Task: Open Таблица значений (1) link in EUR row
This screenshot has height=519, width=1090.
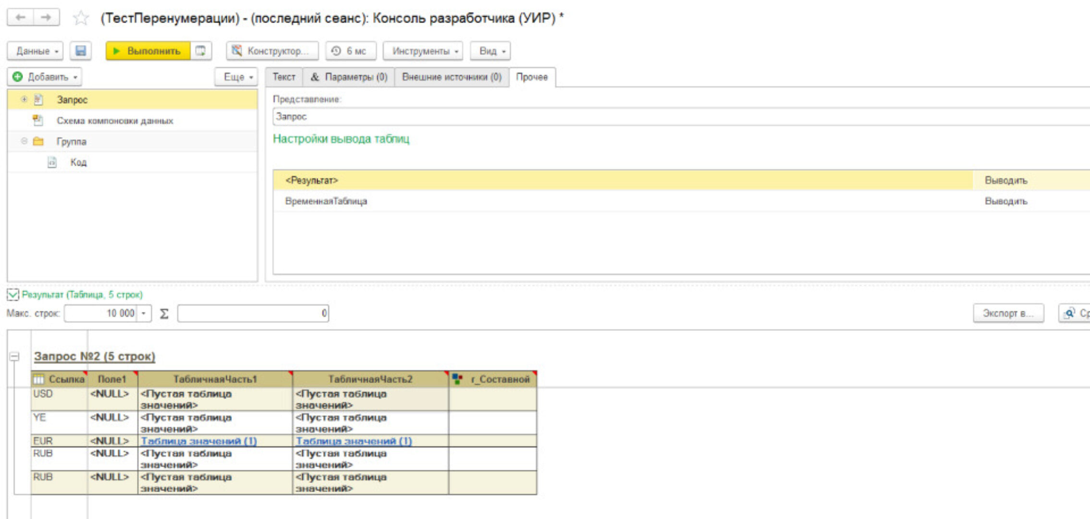Action: (x=199, y=440)
